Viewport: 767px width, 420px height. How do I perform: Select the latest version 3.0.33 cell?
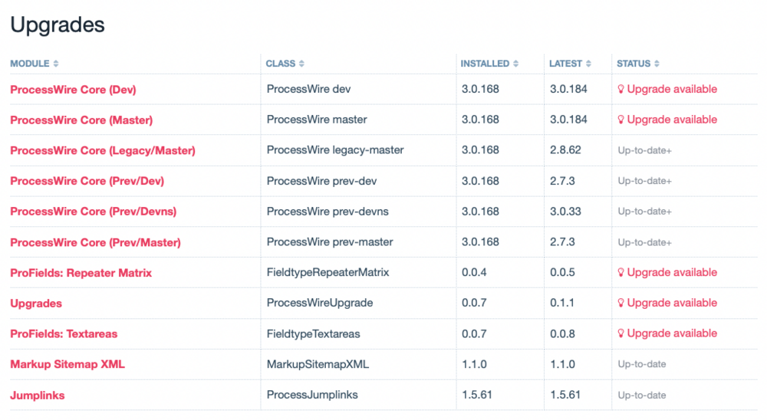click(565, 212)
